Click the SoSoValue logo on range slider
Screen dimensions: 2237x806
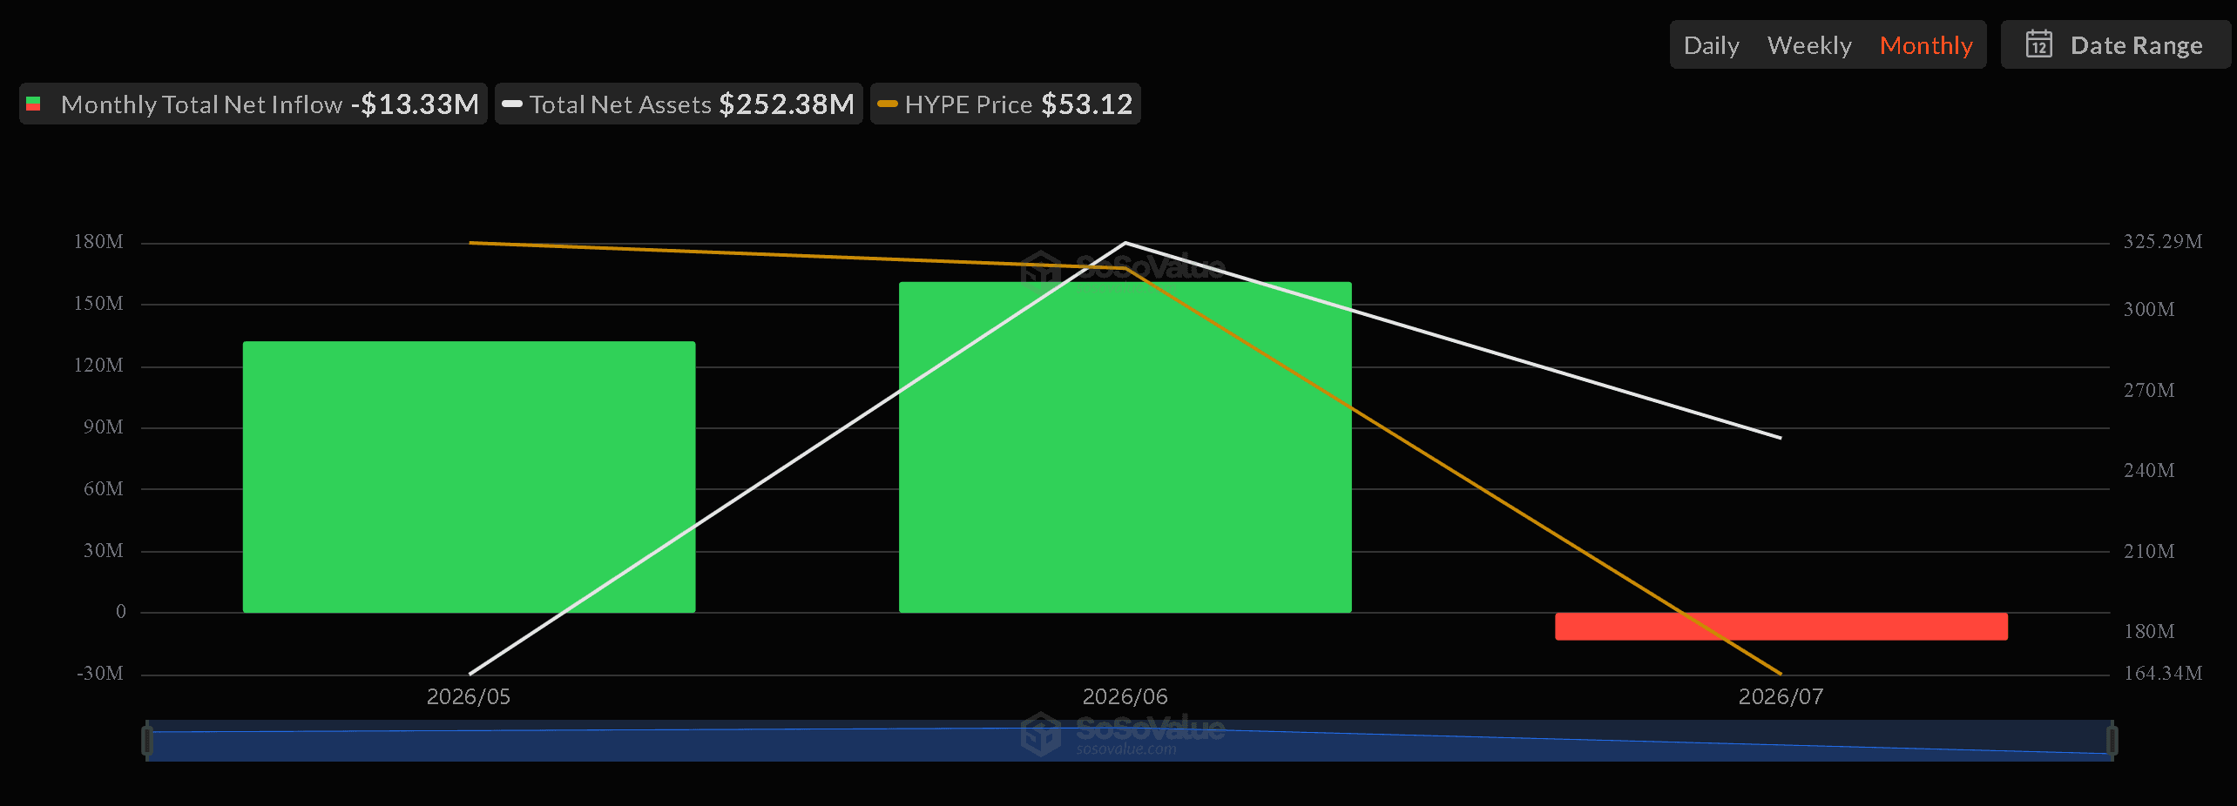(1123, 735)
